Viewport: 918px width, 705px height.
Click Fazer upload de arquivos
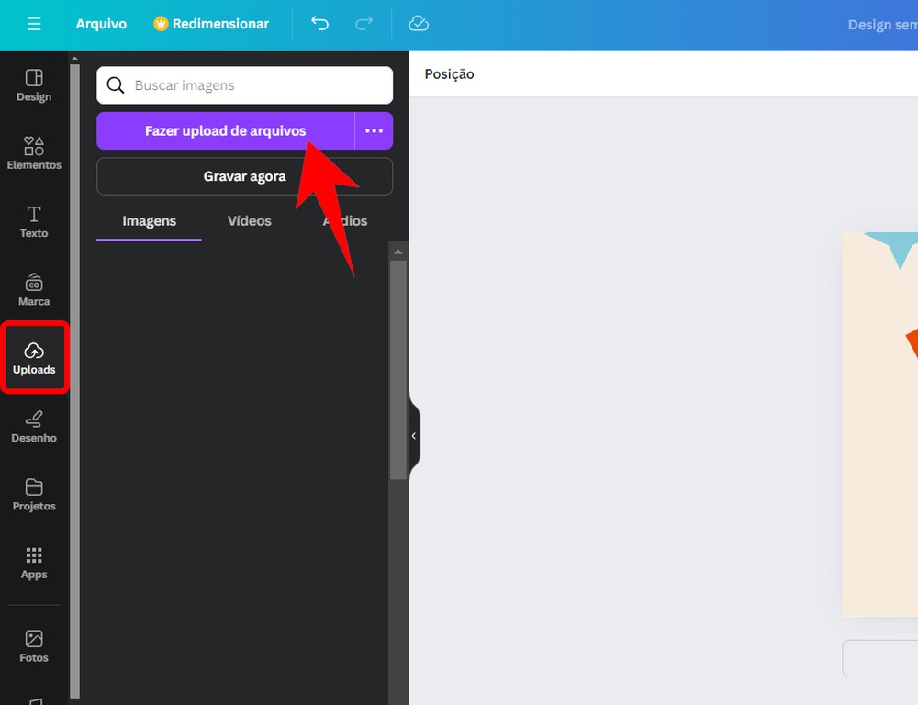(225, 130)
